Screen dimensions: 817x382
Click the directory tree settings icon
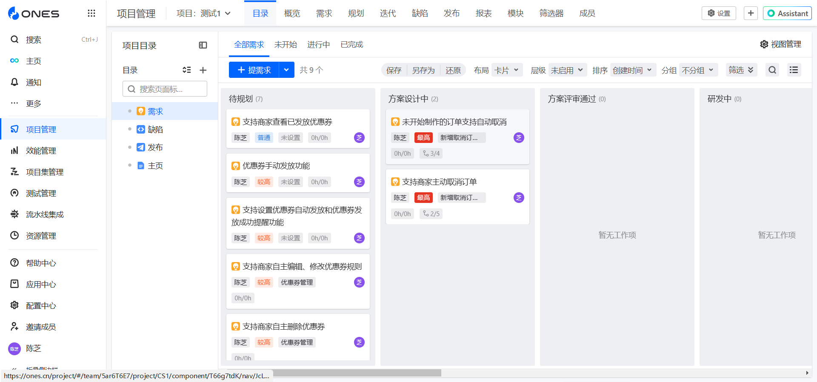(186, 70)
